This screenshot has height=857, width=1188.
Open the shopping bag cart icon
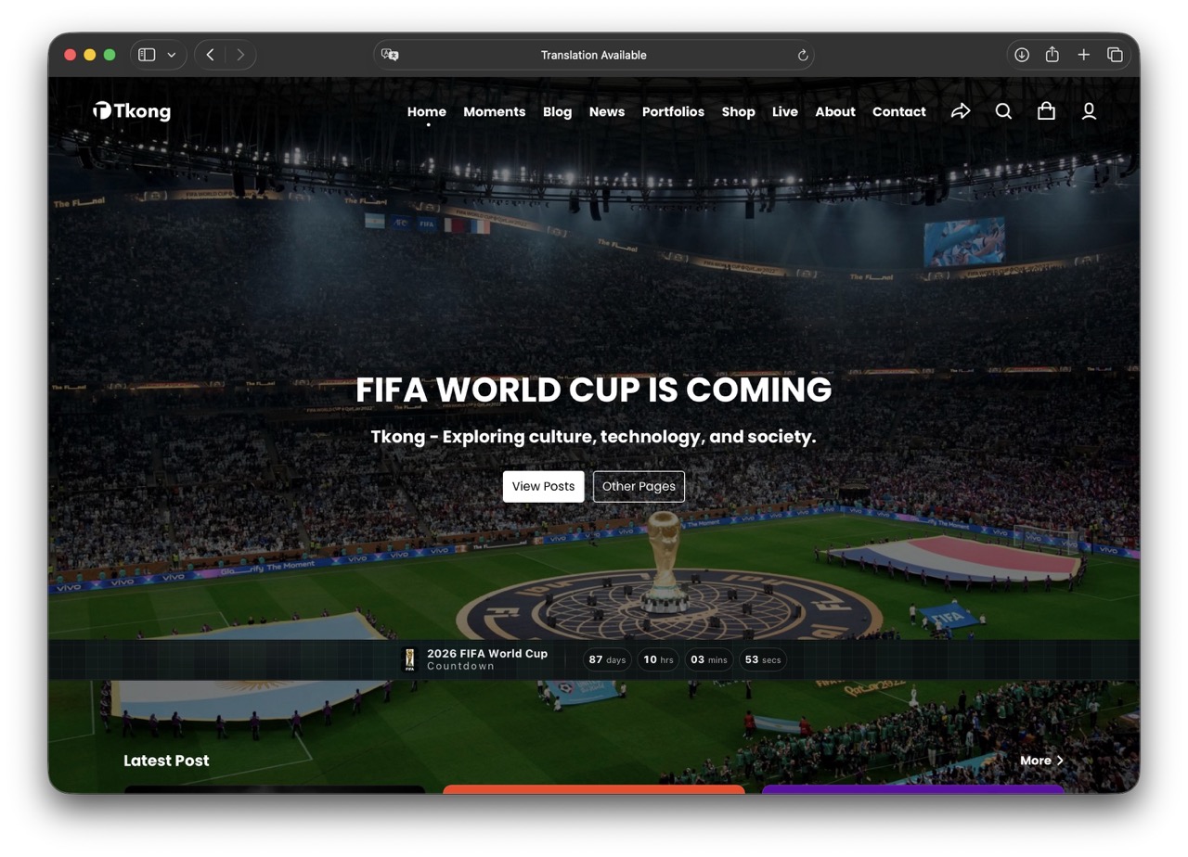1046,111
